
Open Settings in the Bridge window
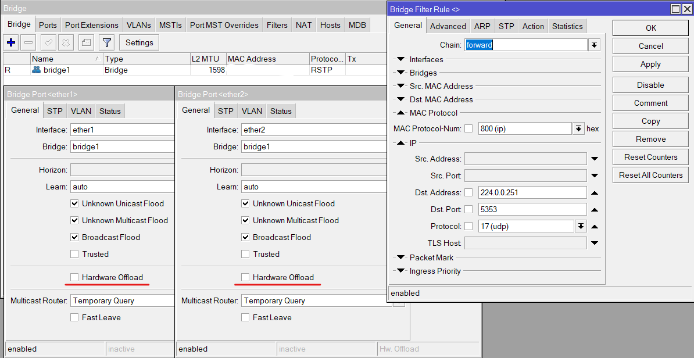pyautogui.click(x=139, y=43)
